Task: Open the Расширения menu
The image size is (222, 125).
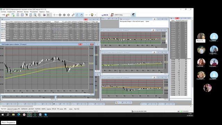Action: point(34,12)
